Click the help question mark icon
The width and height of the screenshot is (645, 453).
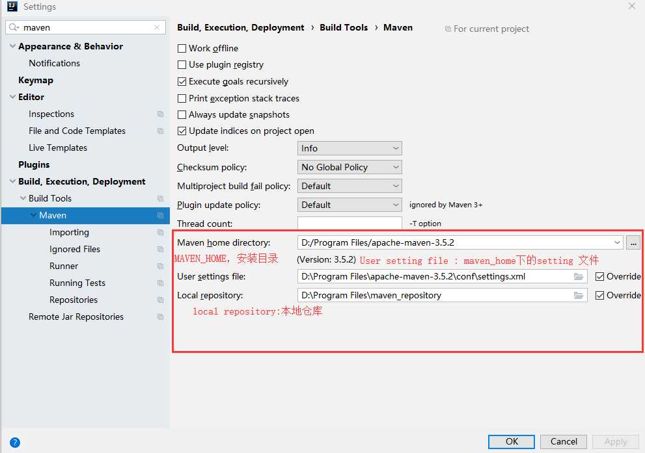point(15,443)
